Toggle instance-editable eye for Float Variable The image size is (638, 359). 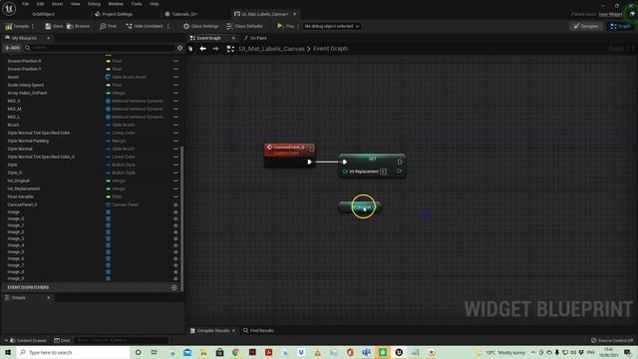(175, 196)
